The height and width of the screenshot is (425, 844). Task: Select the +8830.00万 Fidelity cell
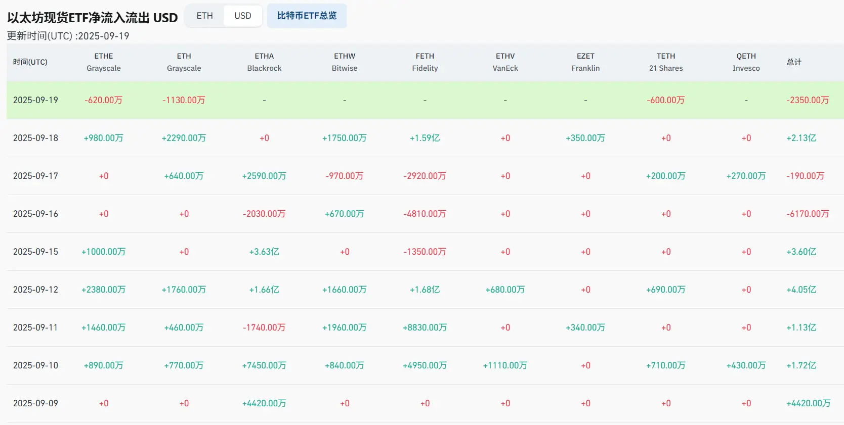[x=425, y=327]
